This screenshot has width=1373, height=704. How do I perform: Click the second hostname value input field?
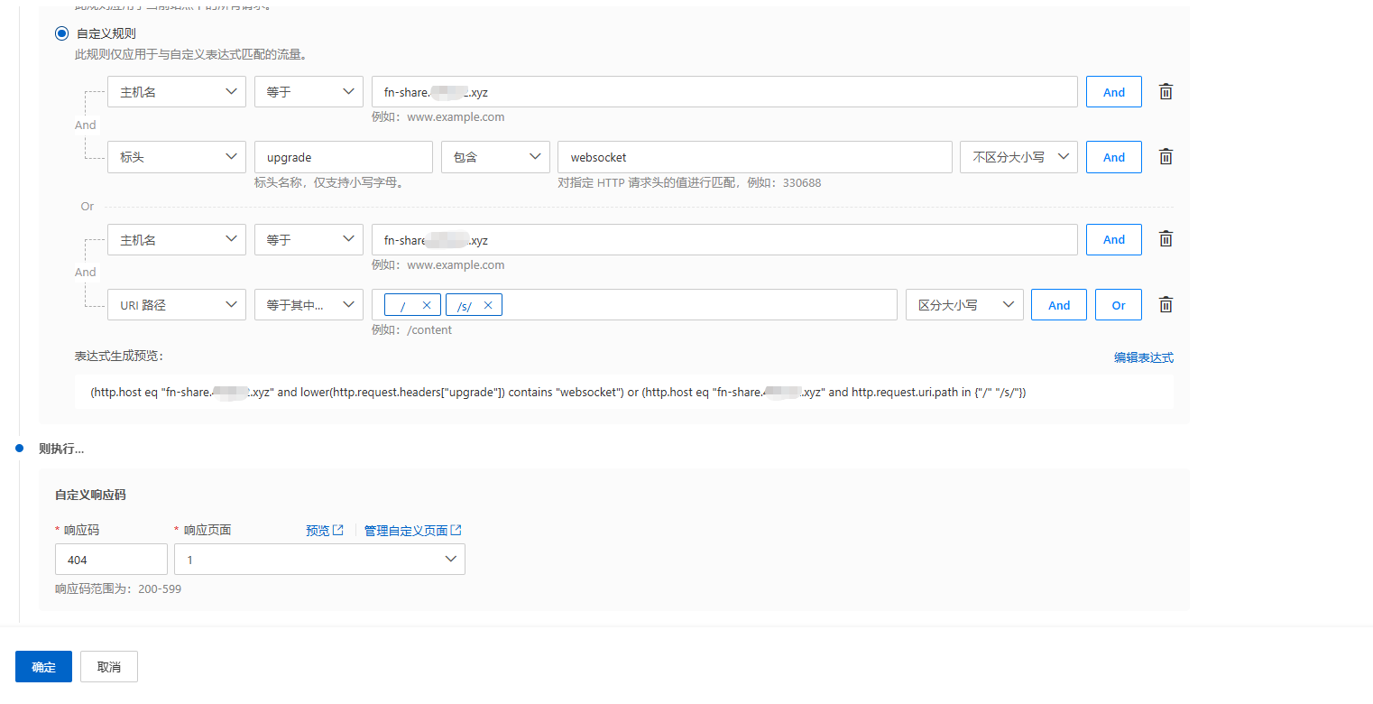(724, 240)
